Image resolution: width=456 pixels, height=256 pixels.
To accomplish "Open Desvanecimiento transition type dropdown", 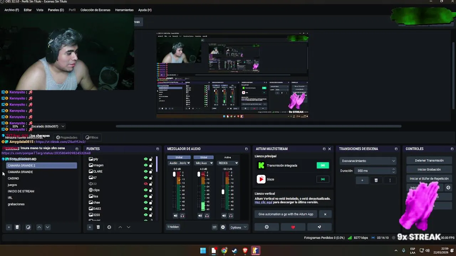I will click(x=368, y=161).
